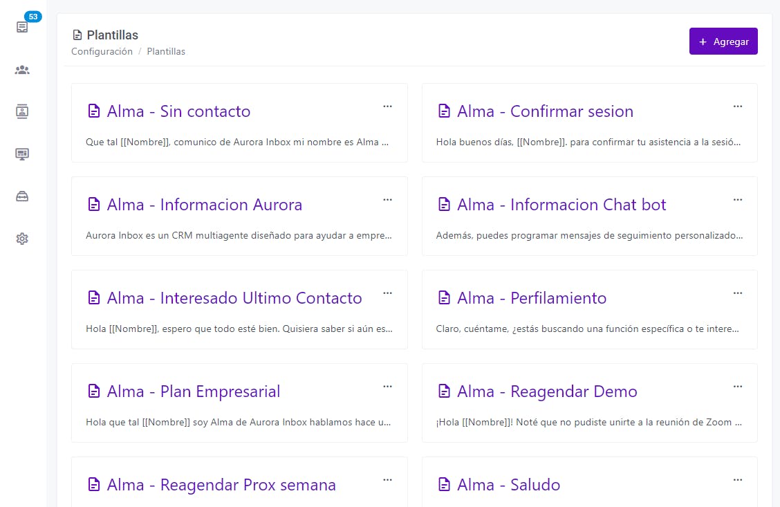This screenshot has width=780, height=507.
Task: Open options menu for Alma - Plan Empresarial
Action: [x=387, y=386]
